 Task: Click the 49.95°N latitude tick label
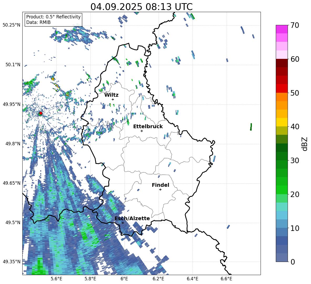[12, 104]
